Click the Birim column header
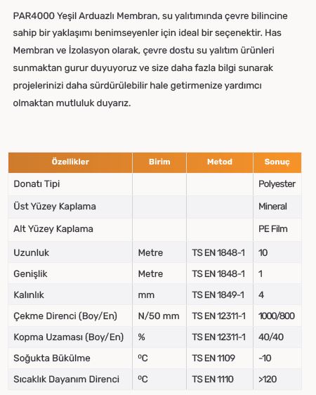 [159, 162]
